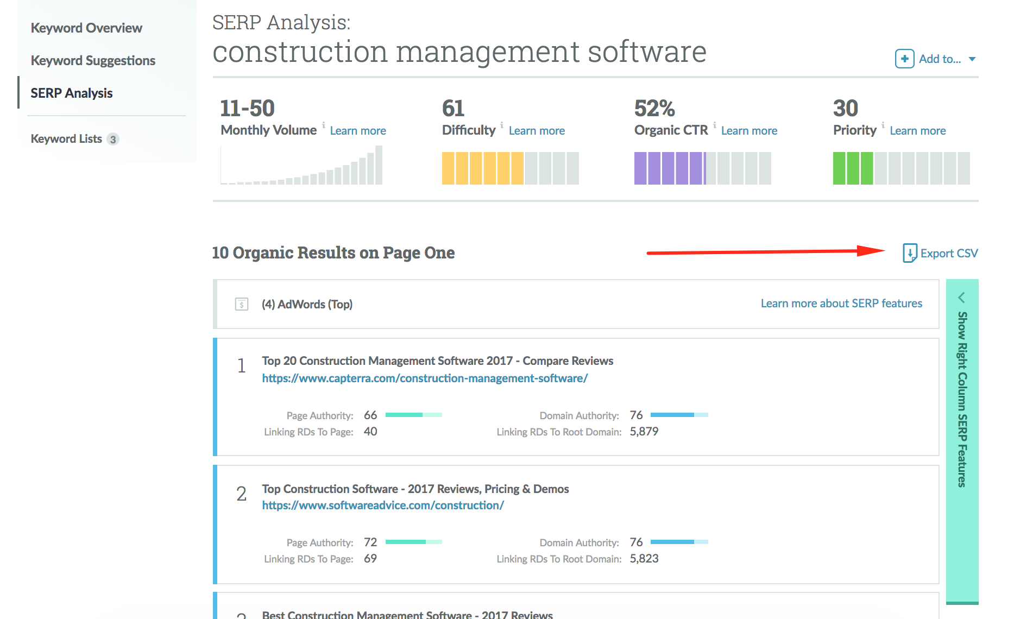Click the Monthly Volume bar chart
1020x619 pixels.
point(301,165)
